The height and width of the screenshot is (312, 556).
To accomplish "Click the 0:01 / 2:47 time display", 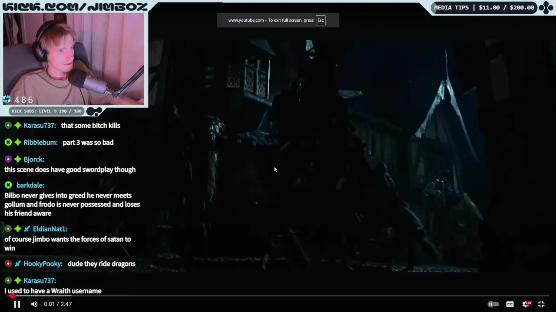I will click(58, 304).
